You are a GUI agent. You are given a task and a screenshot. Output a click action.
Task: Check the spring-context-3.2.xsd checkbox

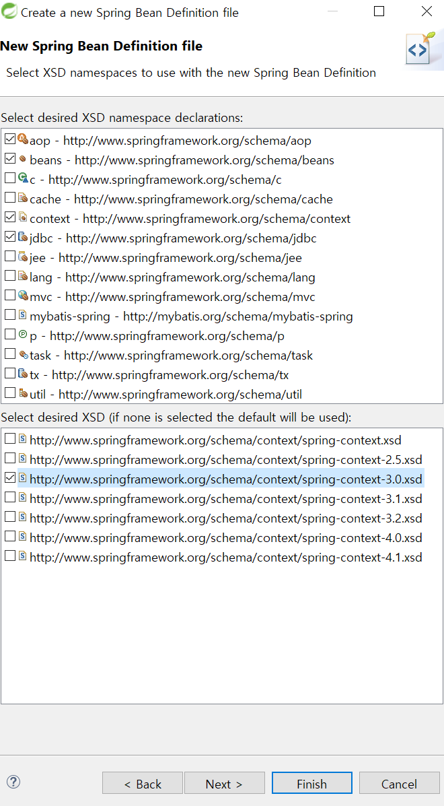click(x=9, y=517)
